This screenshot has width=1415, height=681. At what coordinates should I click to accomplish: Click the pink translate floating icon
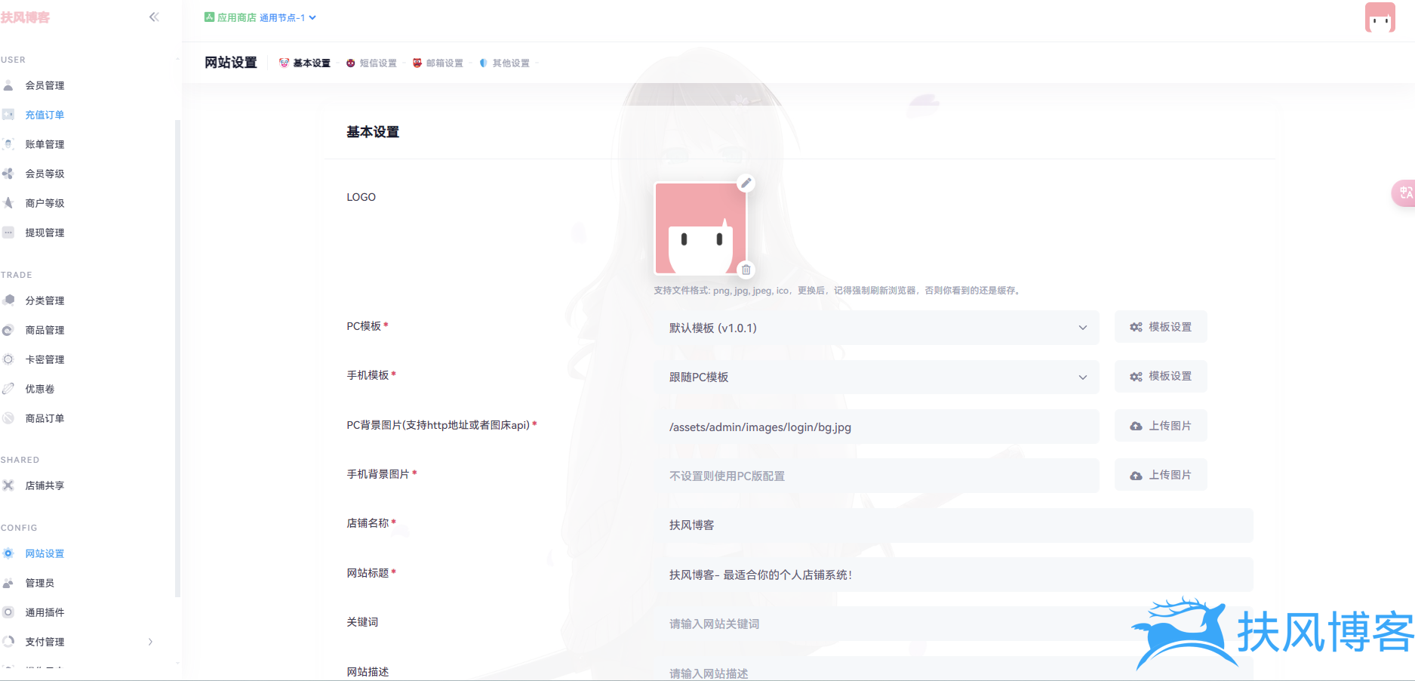pyautogui.click(x=1404, y=193)
